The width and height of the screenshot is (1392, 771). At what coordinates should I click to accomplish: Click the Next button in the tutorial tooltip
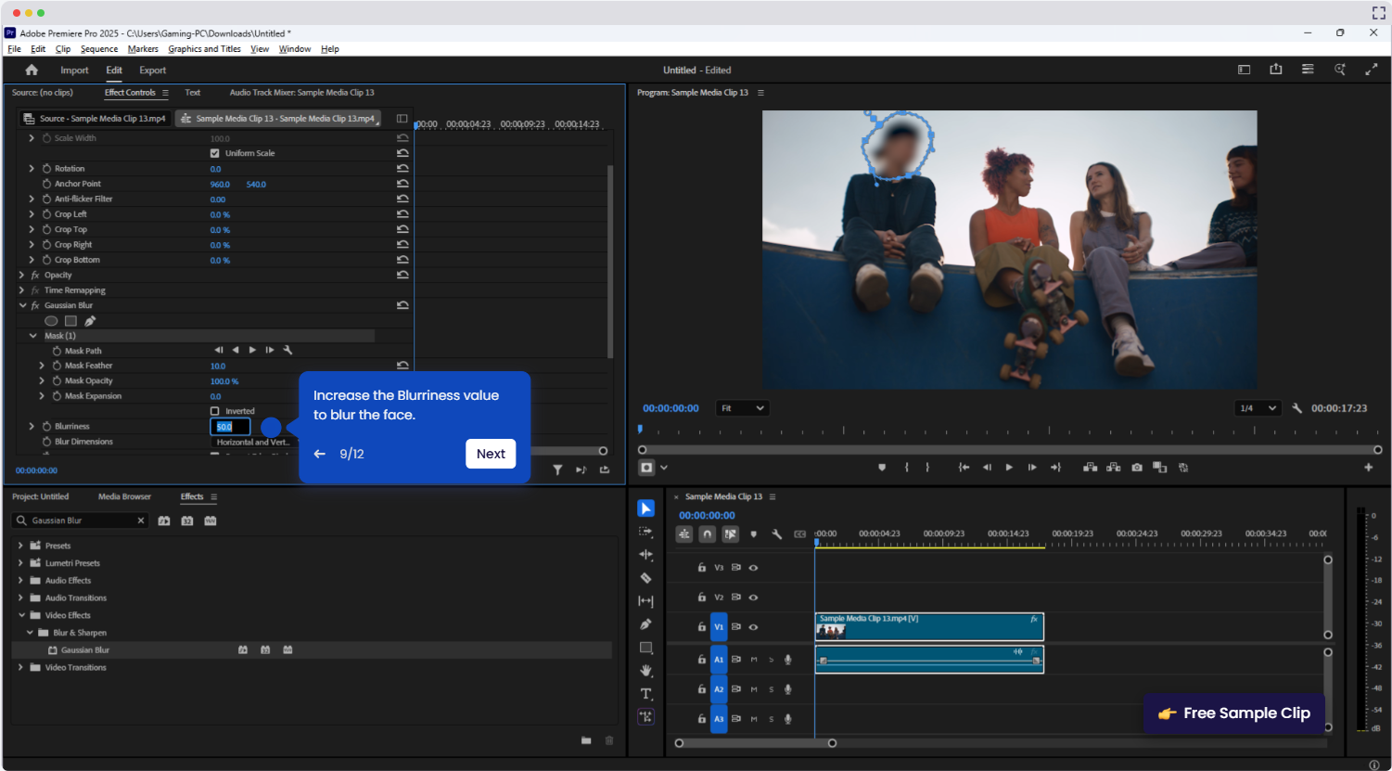click(491, 454)
